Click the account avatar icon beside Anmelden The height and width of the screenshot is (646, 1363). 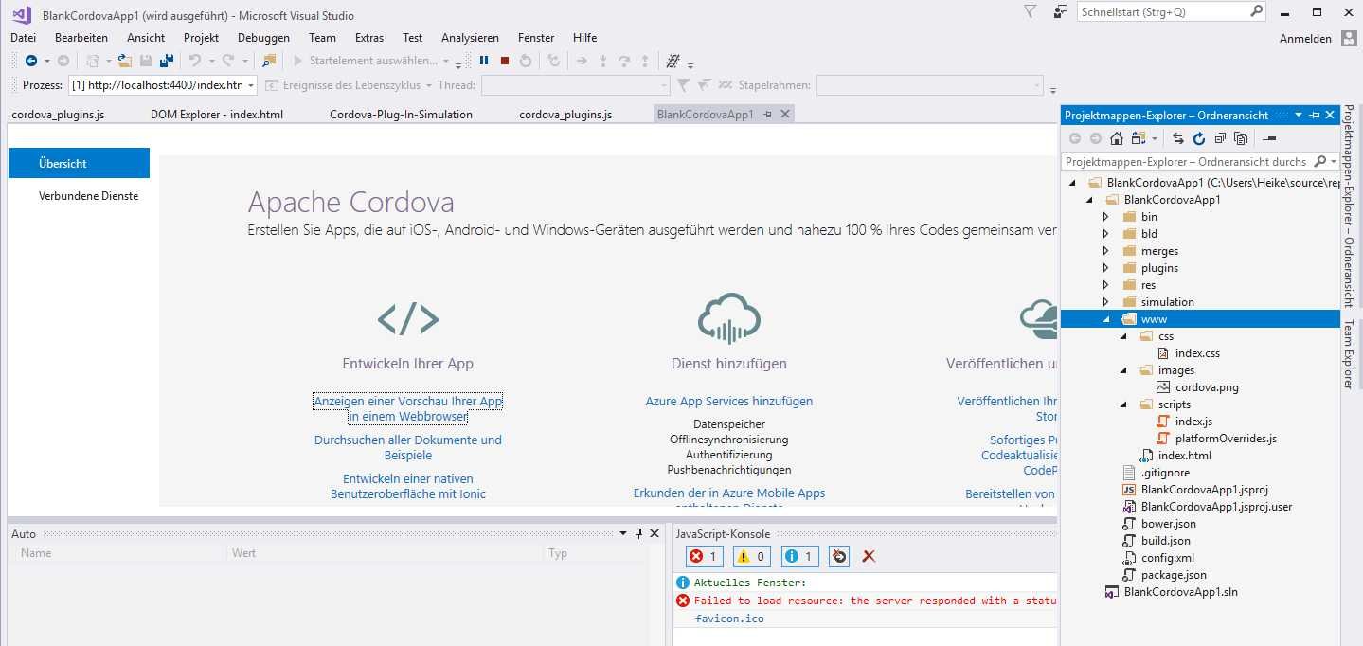click(x=1350, y=38)
